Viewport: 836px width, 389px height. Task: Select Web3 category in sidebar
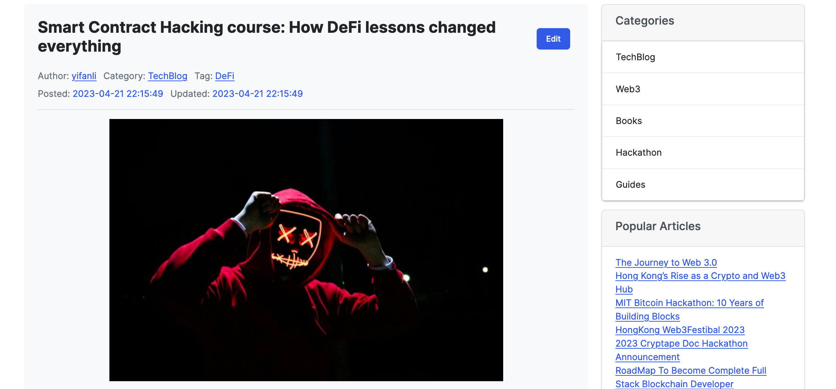point(703,89)
